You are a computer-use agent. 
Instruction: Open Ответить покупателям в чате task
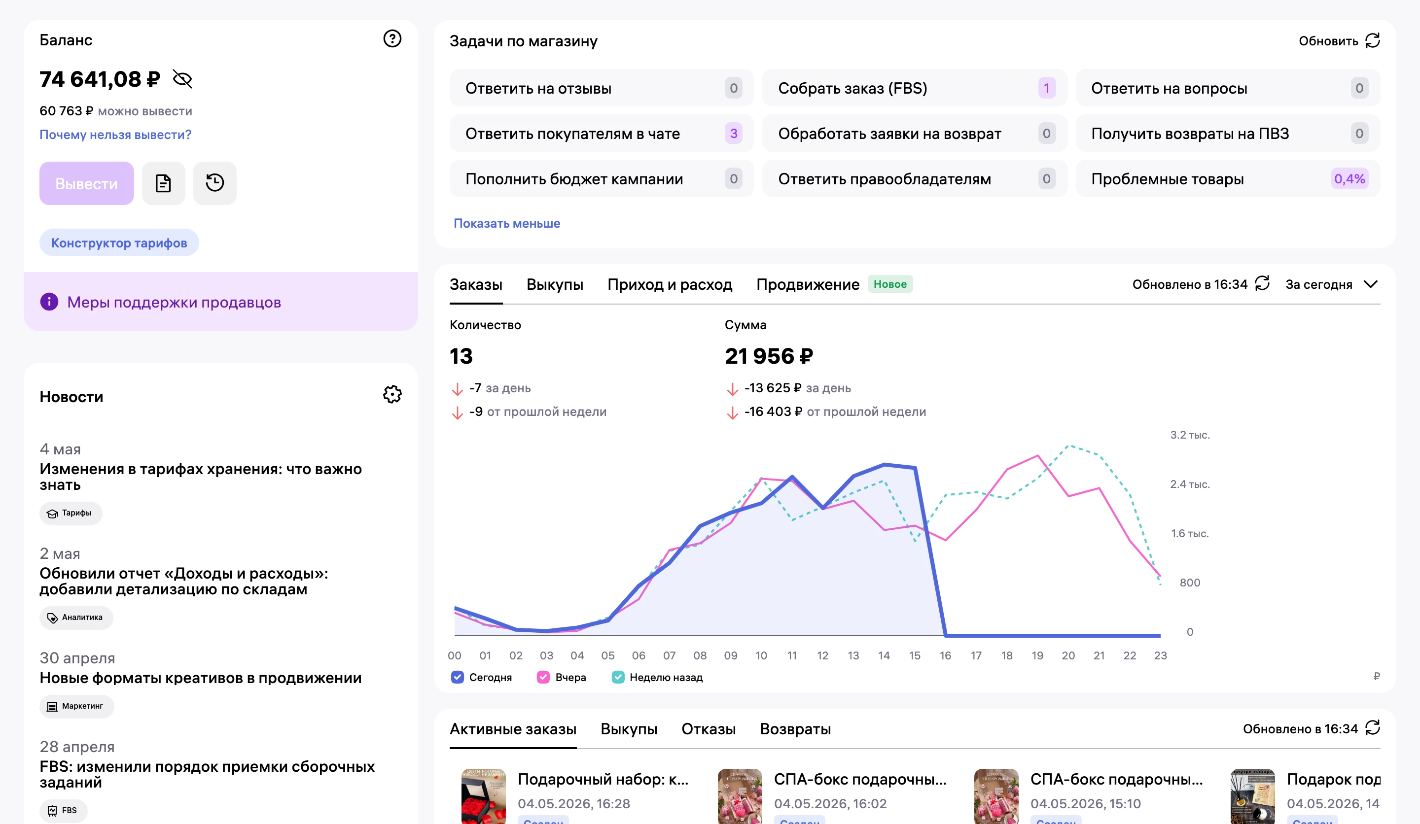pyautogui.click(x=602, y=134)
